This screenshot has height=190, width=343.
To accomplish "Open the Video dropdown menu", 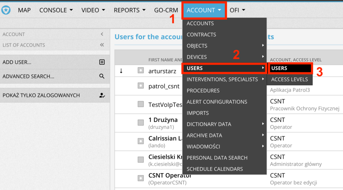I will 93,10.
